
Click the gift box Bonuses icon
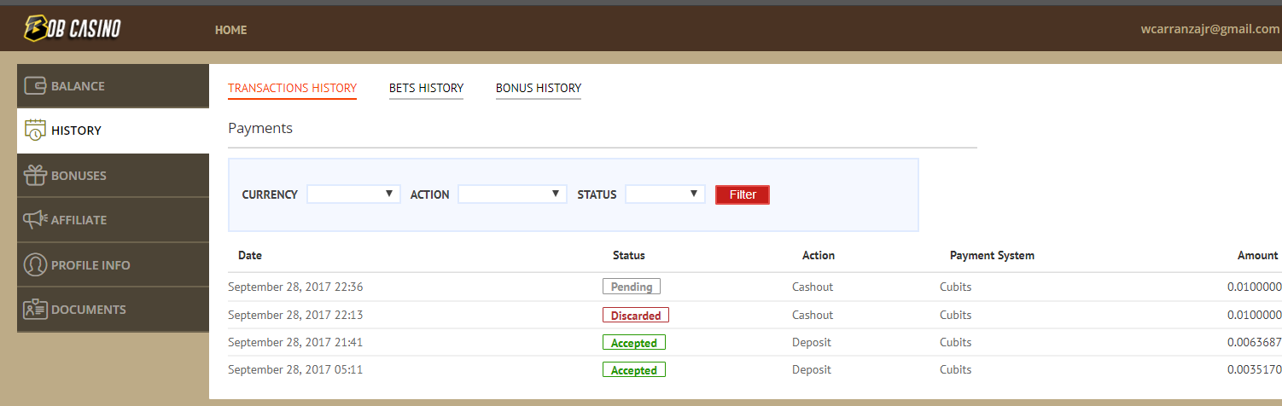pyautogui.click(x=35, y=176)
